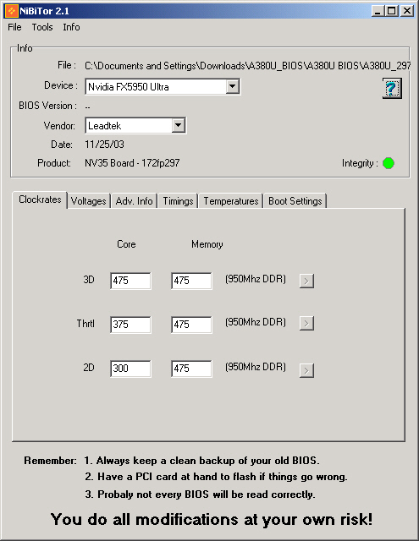Open the Tools menu
Image resolution: width=419 pixels, height=541 pixels.
(42, 27)
